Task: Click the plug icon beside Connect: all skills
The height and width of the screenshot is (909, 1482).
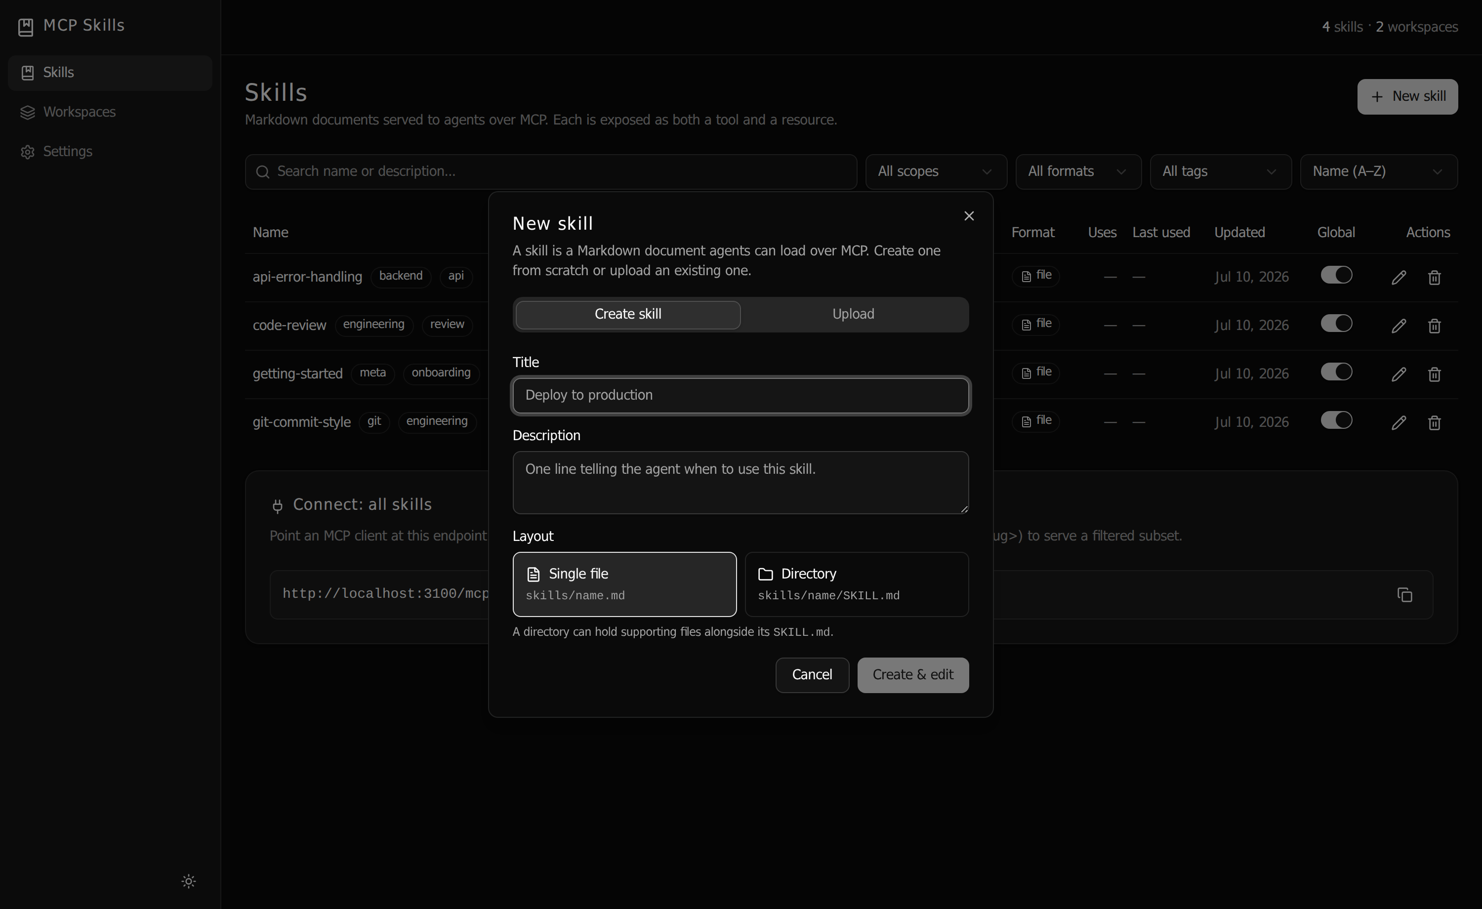Action: coord(277,506)
